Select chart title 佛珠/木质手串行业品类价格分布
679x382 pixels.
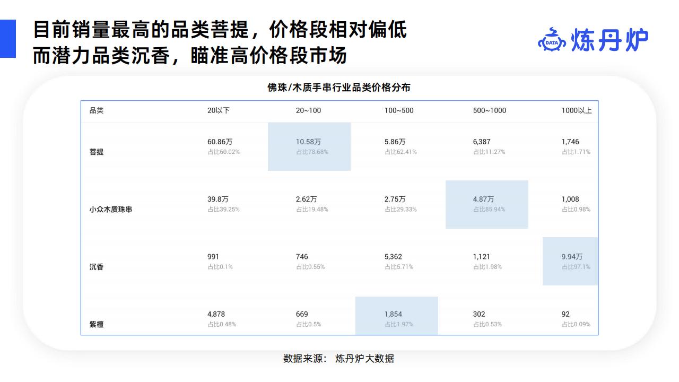pyautogui.click(x=339, y=88)
